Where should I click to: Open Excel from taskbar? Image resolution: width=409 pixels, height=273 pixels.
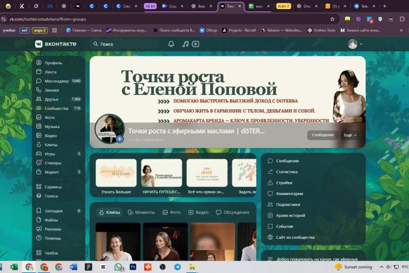coord(14,267)
